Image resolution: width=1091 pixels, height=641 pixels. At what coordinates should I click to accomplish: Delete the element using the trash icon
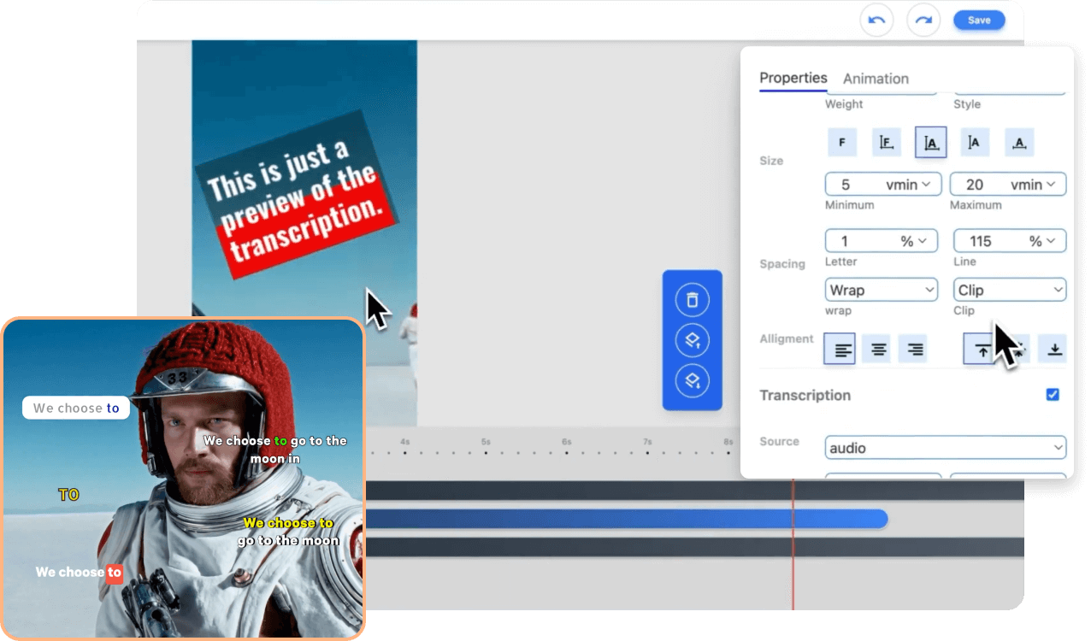coord(693,300)
